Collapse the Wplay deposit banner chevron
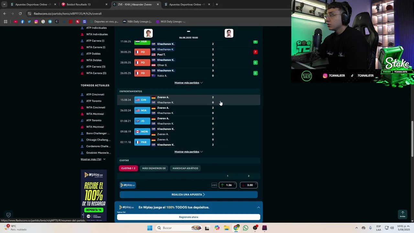Image resolution: width=414 pixels, height=233 pixels. pyautogui.click(x=258, y=207)
